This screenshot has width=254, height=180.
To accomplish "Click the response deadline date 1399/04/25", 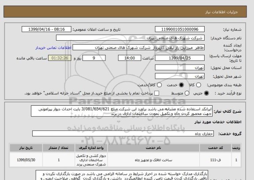I will pyautogui.click(x=179, y=58).
